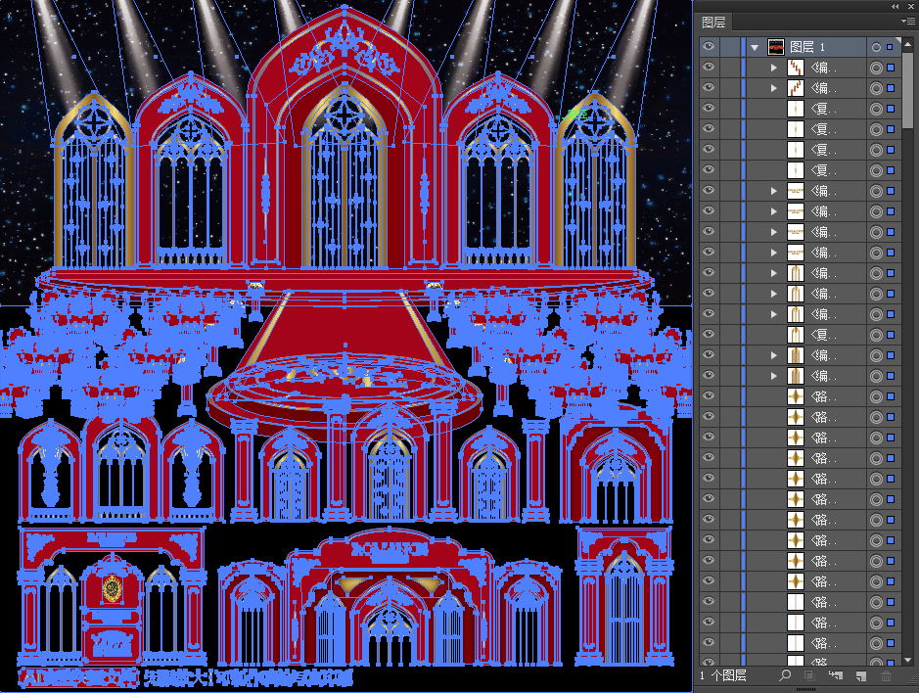Select the gold round emblem in the artwork

(x=112, y=588)
